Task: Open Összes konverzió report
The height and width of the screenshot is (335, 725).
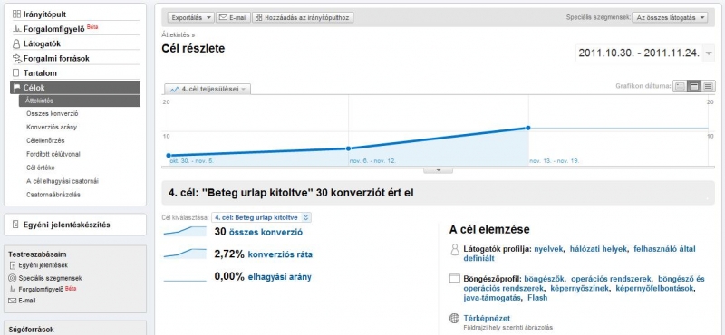Action: tap(53, 114)
